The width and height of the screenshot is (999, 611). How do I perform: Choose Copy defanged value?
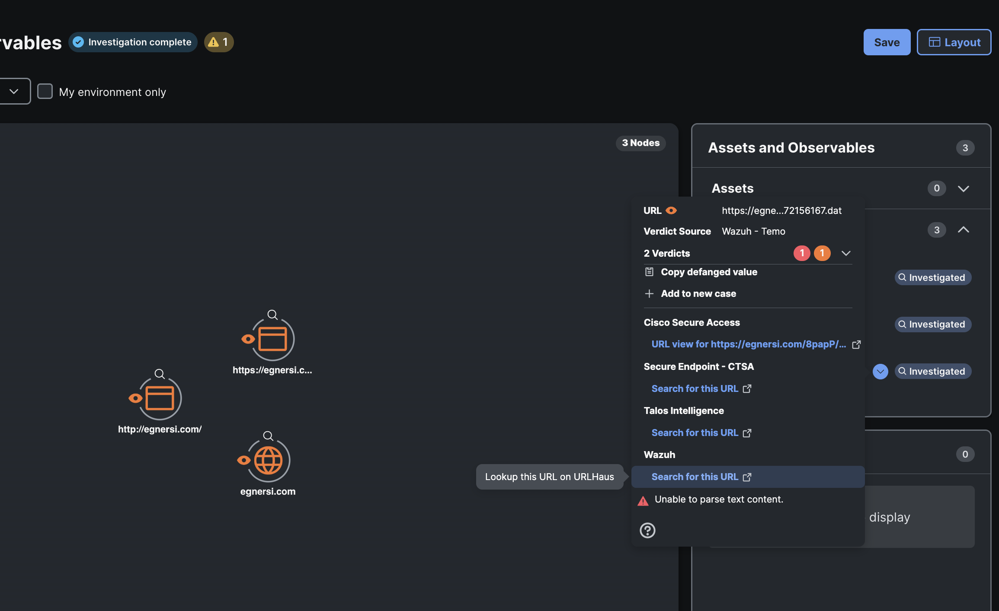pyautogui.click(x=709, y=272)
